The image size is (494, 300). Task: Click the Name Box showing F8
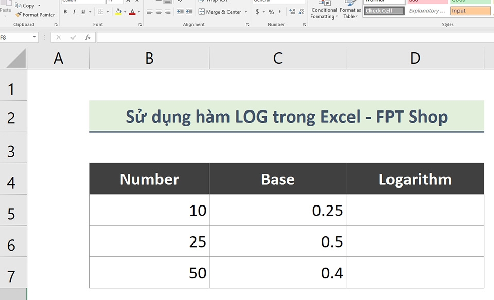coord(15,38)
